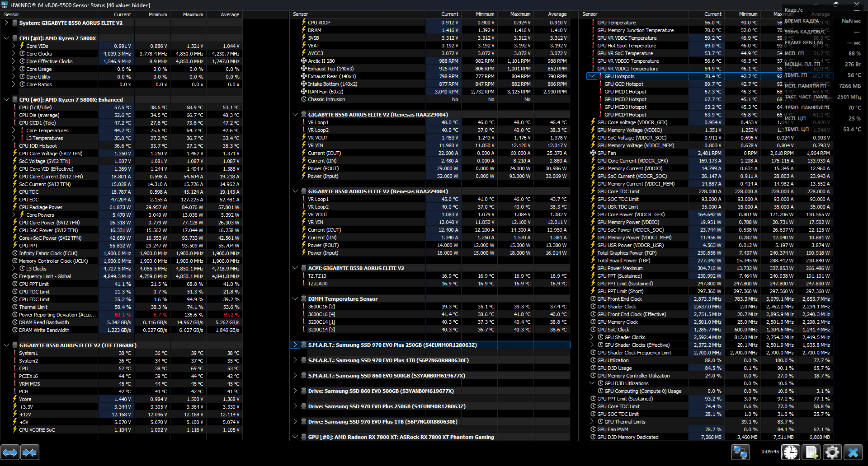Click the fan icon beside Exhaust Top (140x3)
Screen dimensions: 868x466
[x=304, y=69]
